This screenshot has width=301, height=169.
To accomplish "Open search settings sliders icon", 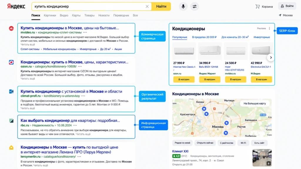I will coord(195,6).
